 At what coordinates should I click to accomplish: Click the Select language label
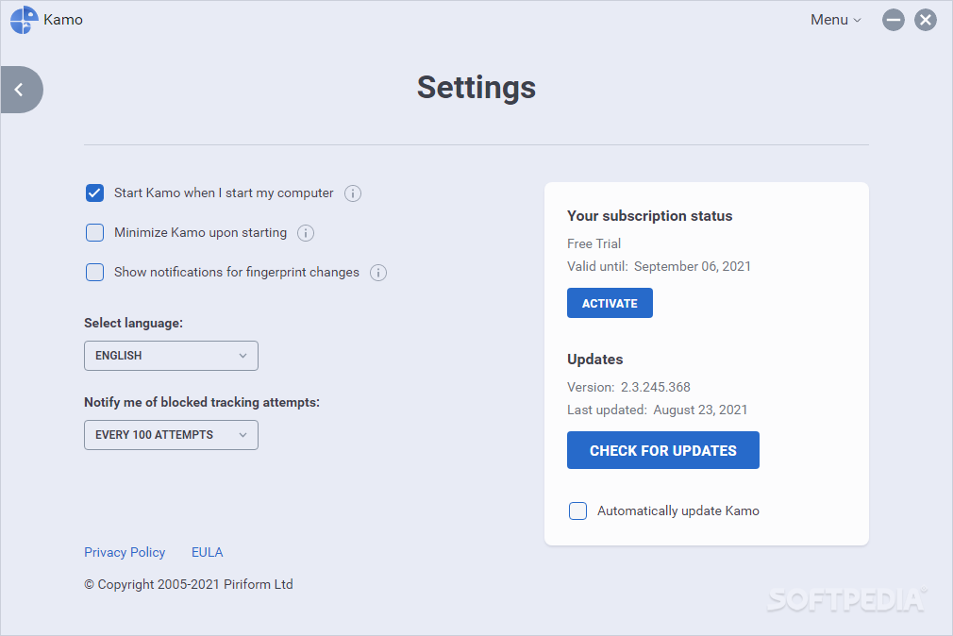[x=133, y=323]
